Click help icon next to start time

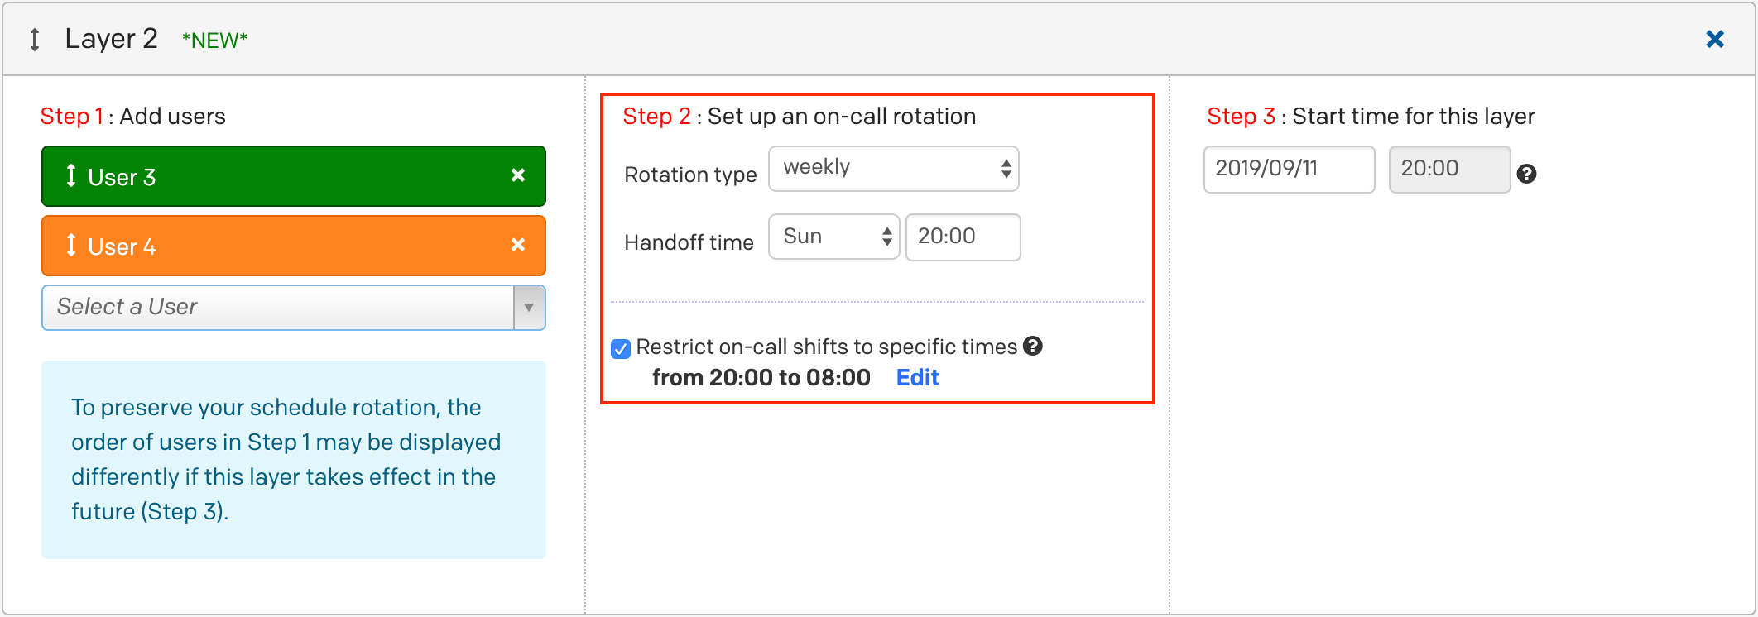click(x=1527, y=174)
